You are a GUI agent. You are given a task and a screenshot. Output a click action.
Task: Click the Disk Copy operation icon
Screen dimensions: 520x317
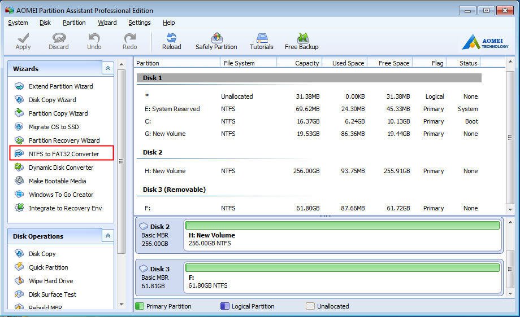tap(19, 253)
